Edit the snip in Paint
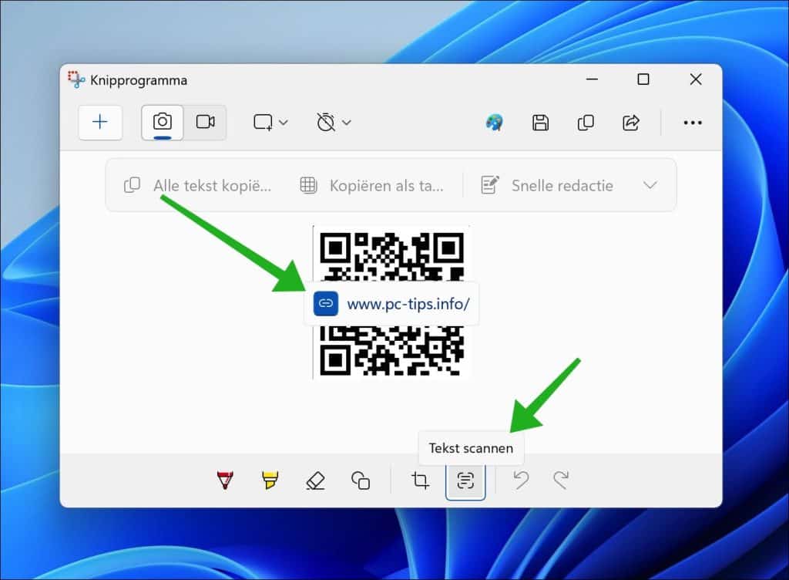 (495, 123)
